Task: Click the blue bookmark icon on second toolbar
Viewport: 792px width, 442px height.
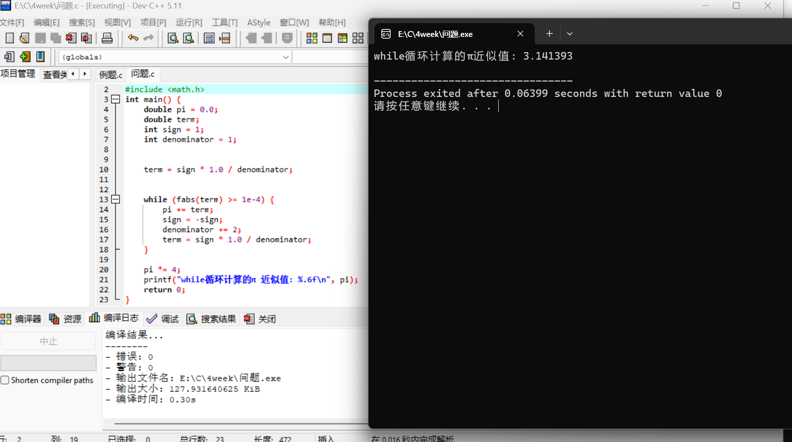Action: pos(40,57)
